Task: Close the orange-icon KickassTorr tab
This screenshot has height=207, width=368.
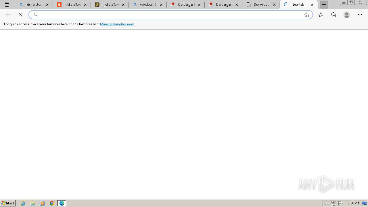Action: click(x=85, y=5)
